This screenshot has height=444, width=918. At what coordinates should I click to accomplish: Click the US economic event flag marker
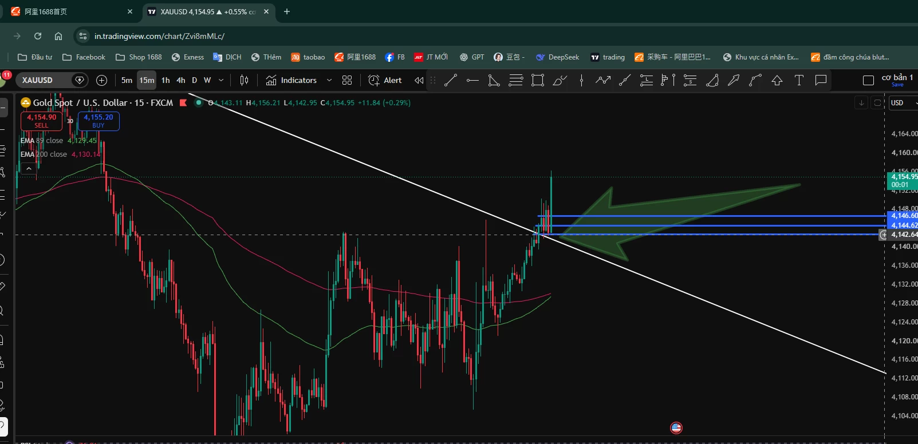click(676, 427)
